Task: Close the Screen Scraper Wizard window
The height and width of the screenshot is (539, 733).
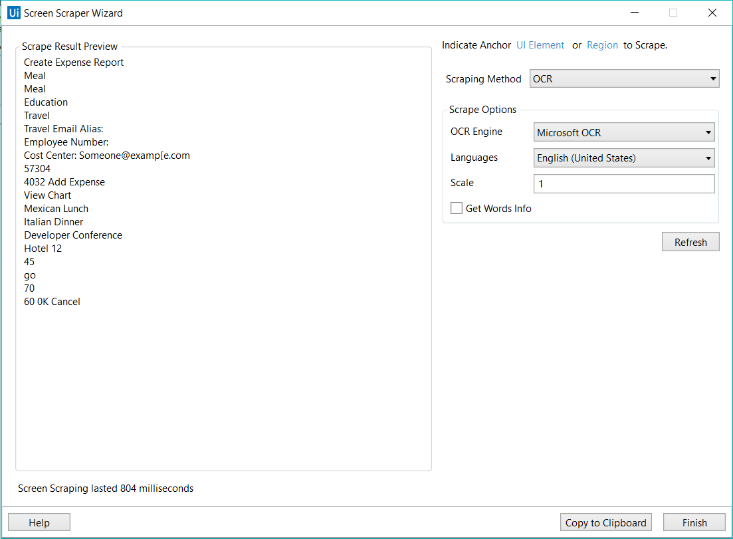Action: coord(712,13)
